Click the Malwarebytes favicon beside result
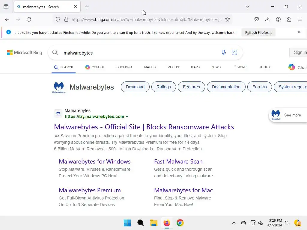Image resolution: width=307 pixels, height=230 pixels. [58, 114]
